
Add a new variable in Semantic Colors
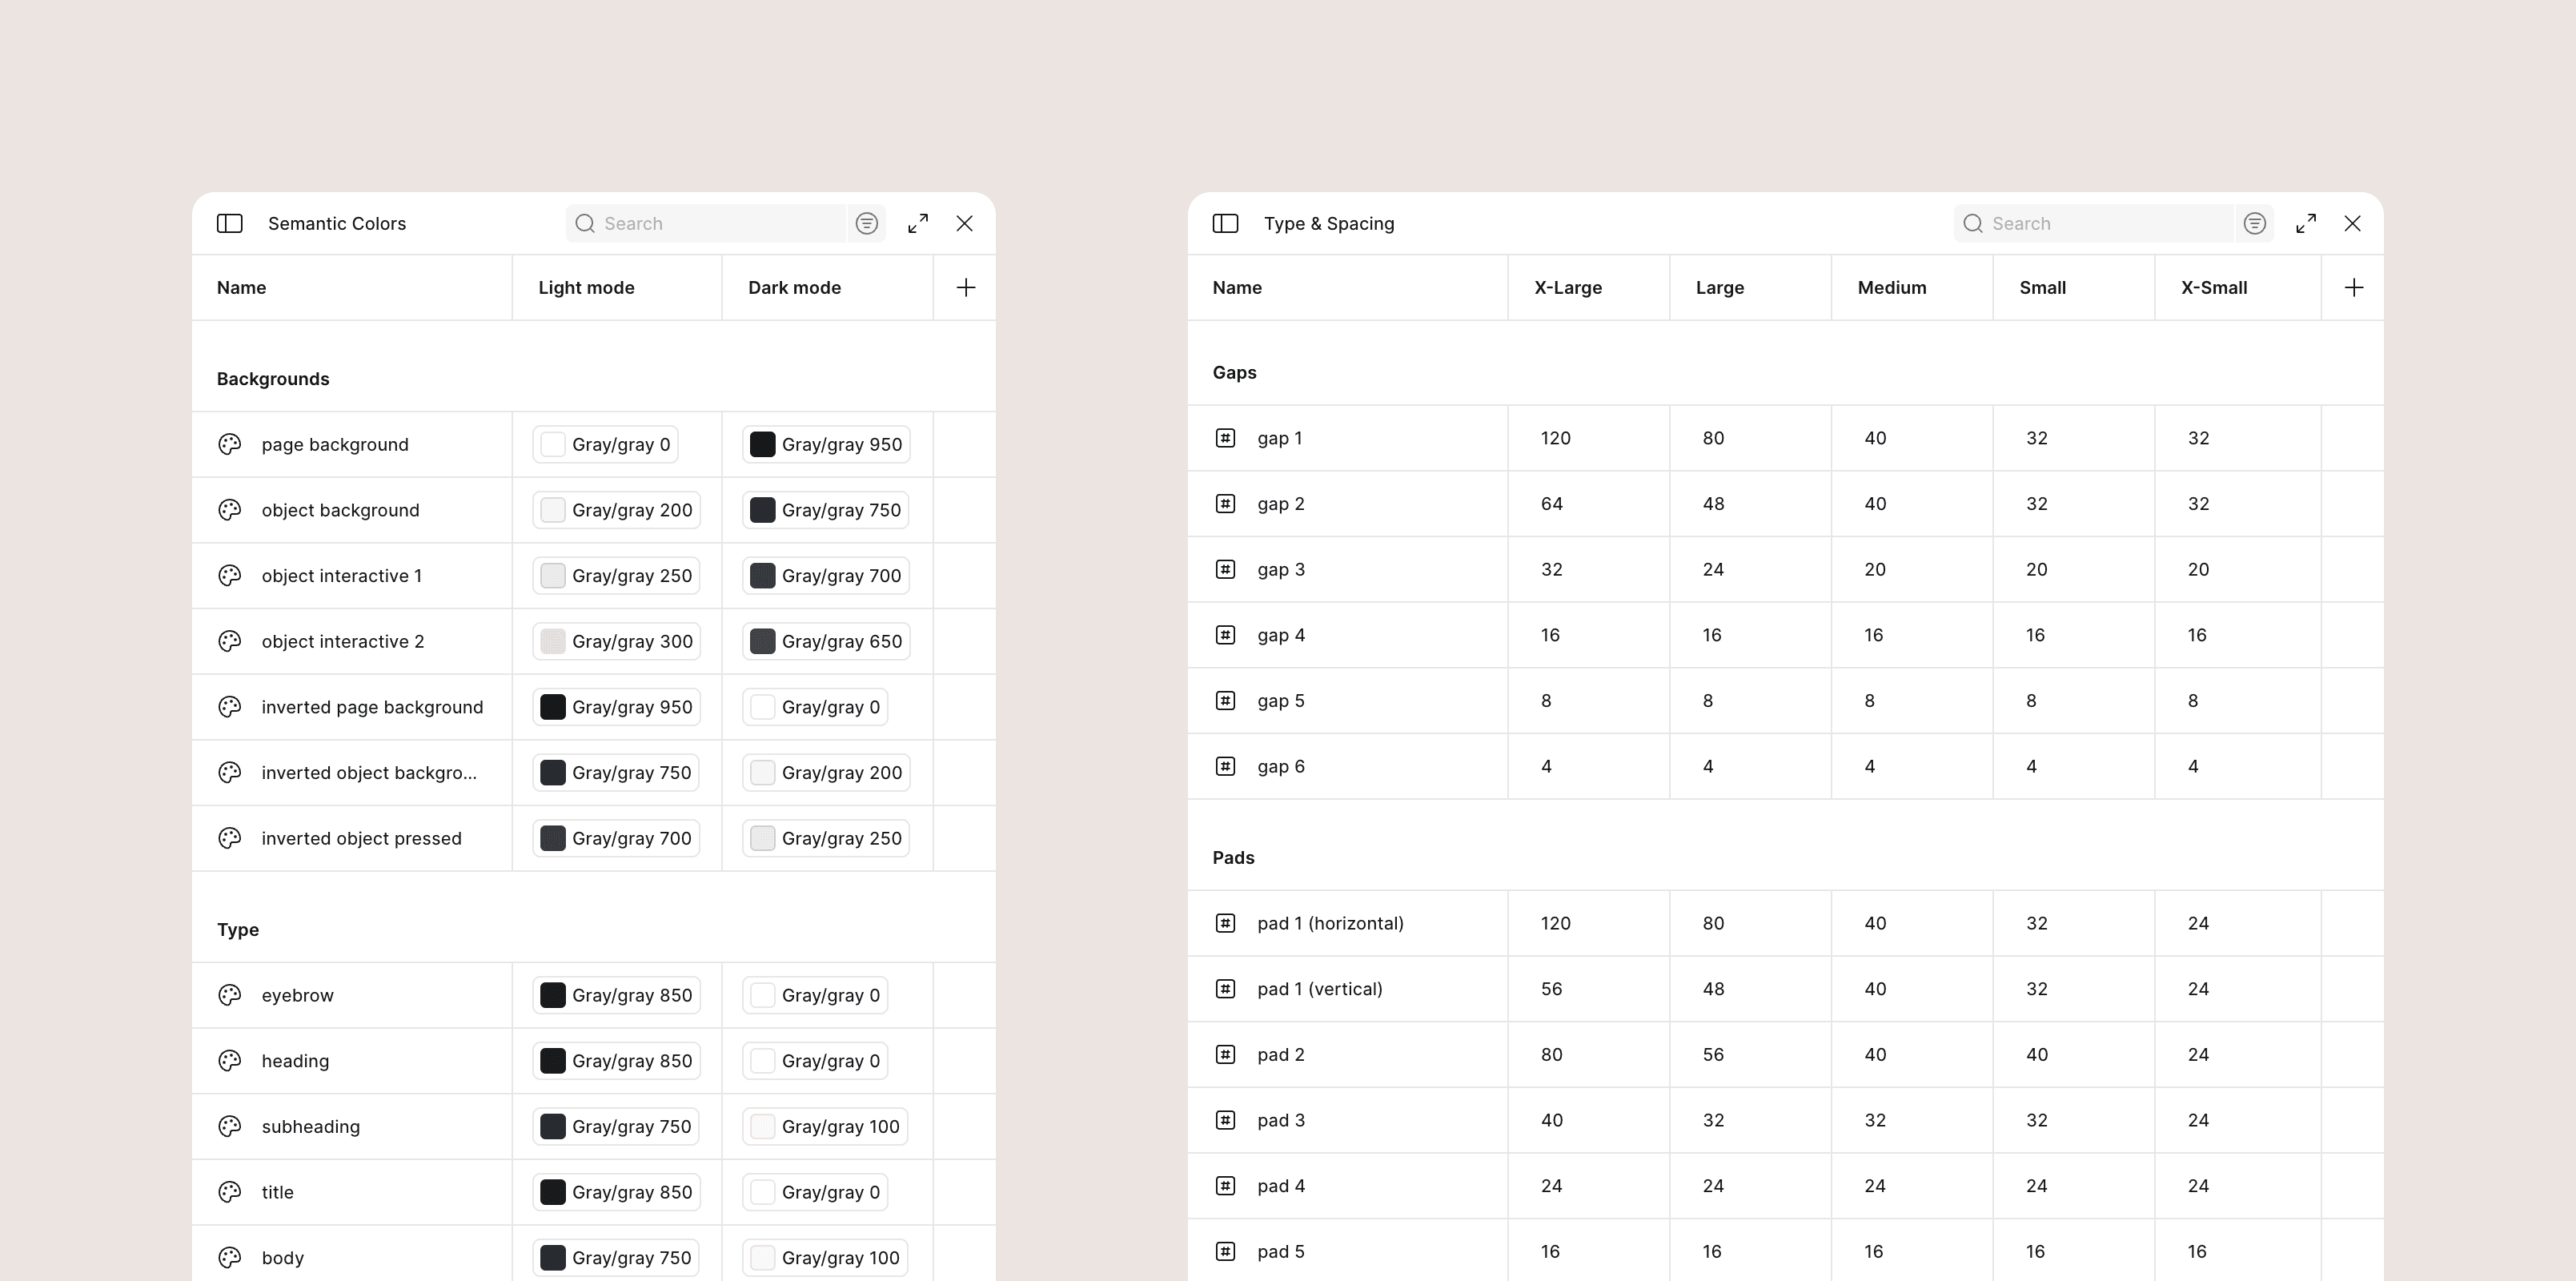[x=965, y=287]
